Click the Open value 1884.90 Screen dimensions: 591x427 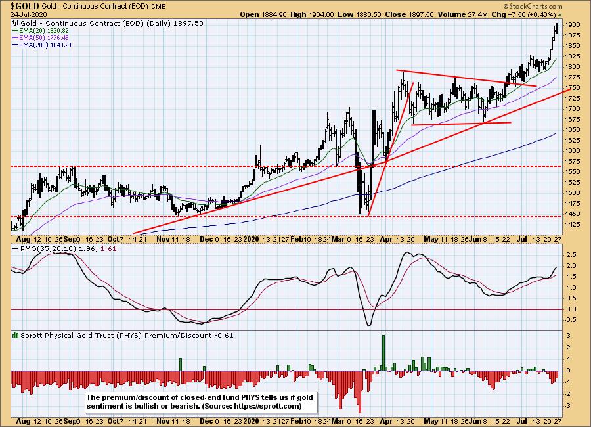[274, 14]
